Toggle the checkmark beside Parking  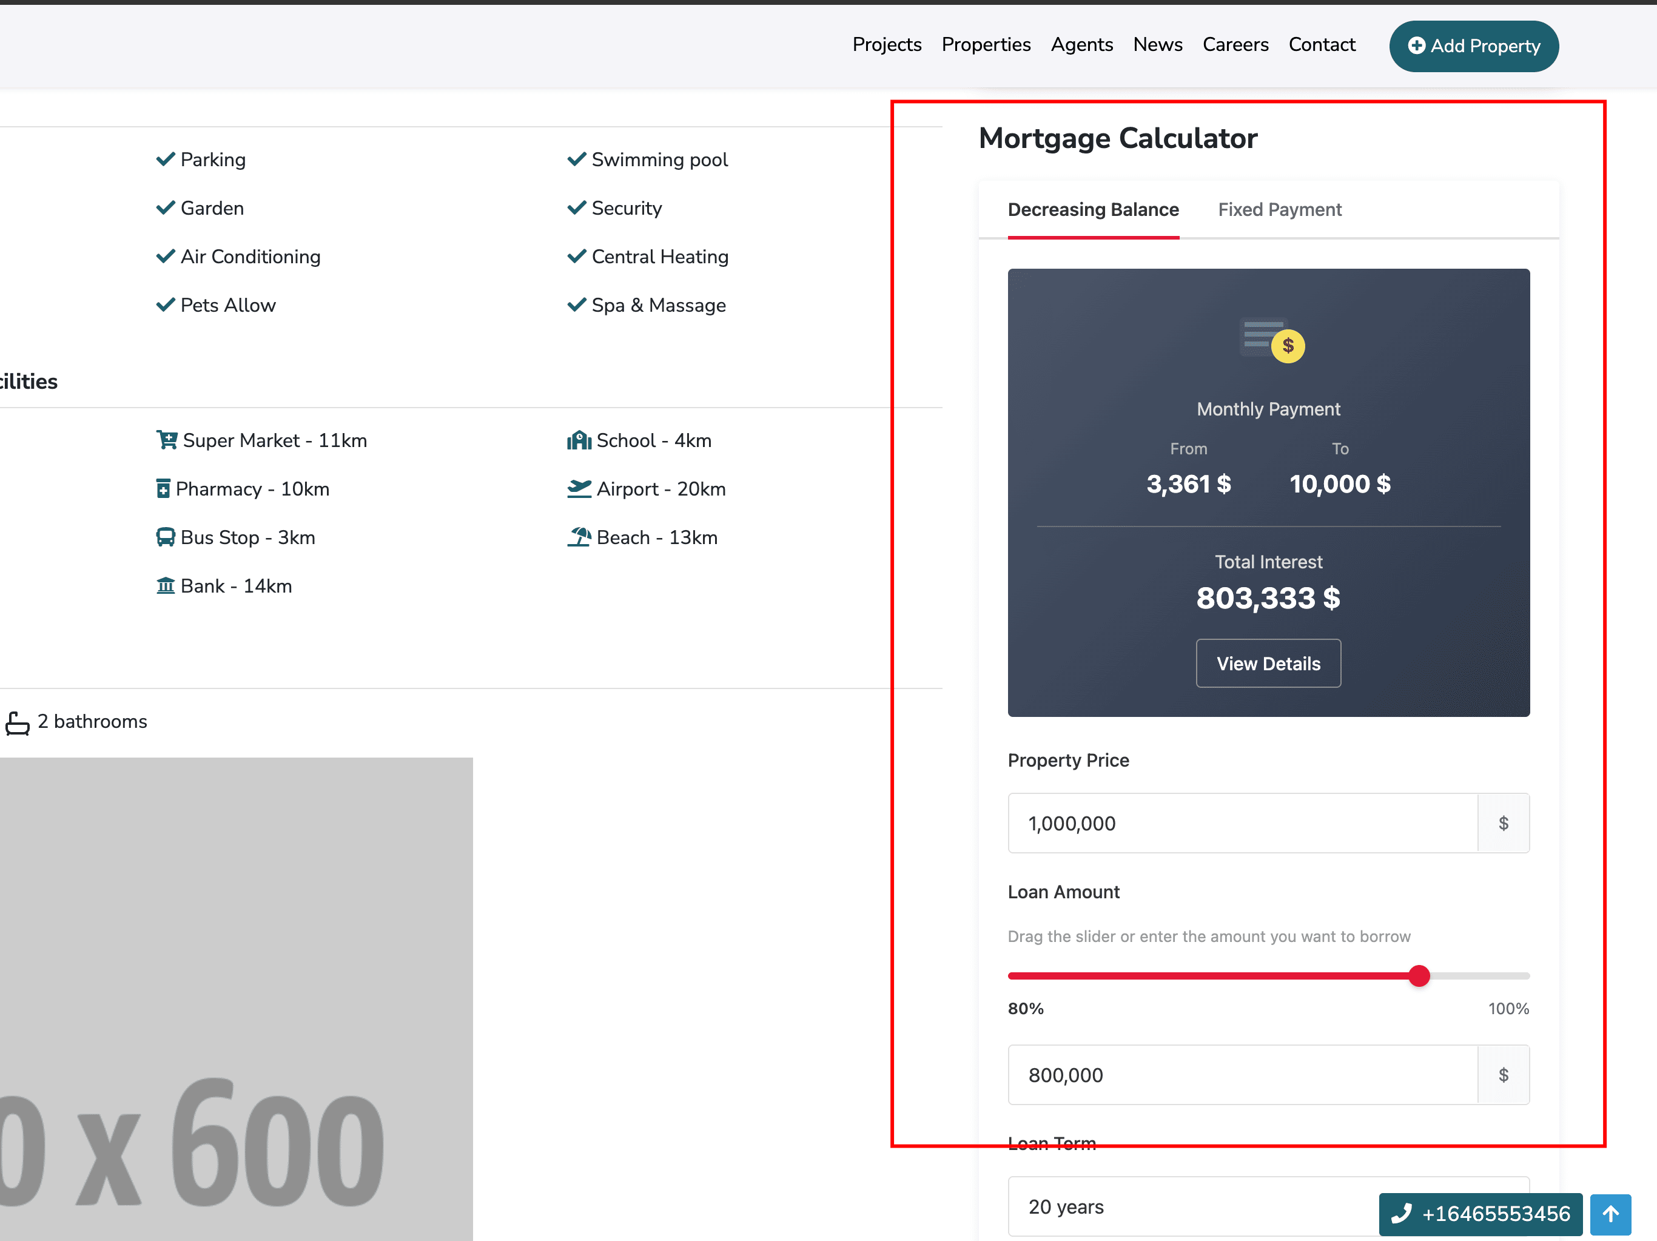166,159
